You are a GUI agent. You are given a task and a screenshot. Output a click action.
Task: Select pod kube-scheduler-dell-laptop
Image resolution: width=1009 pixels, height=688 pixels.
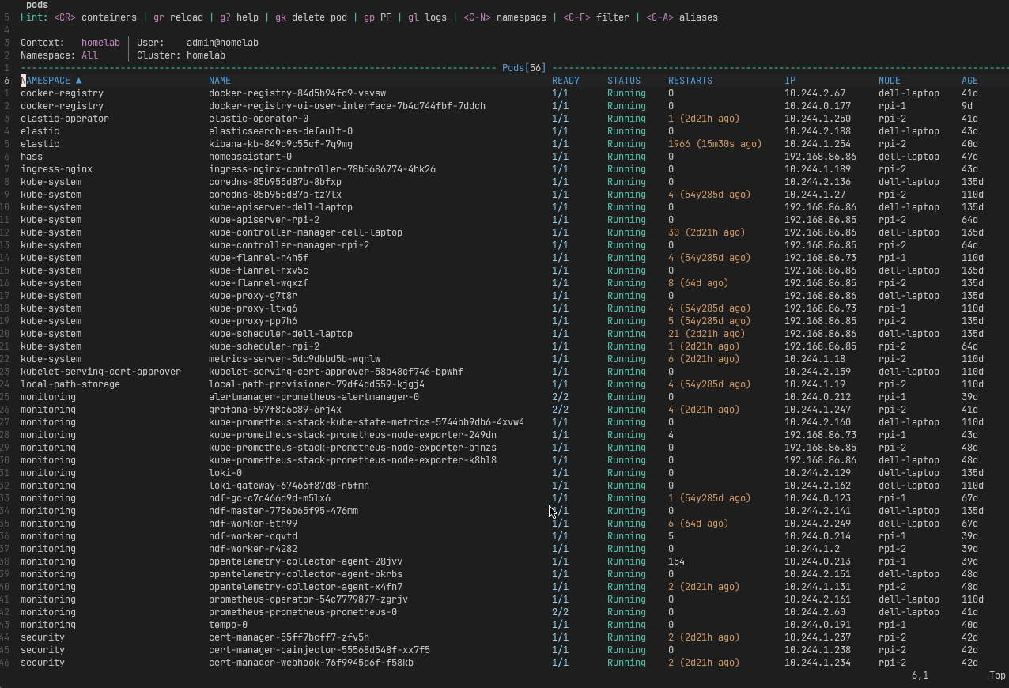pos(281,334)
